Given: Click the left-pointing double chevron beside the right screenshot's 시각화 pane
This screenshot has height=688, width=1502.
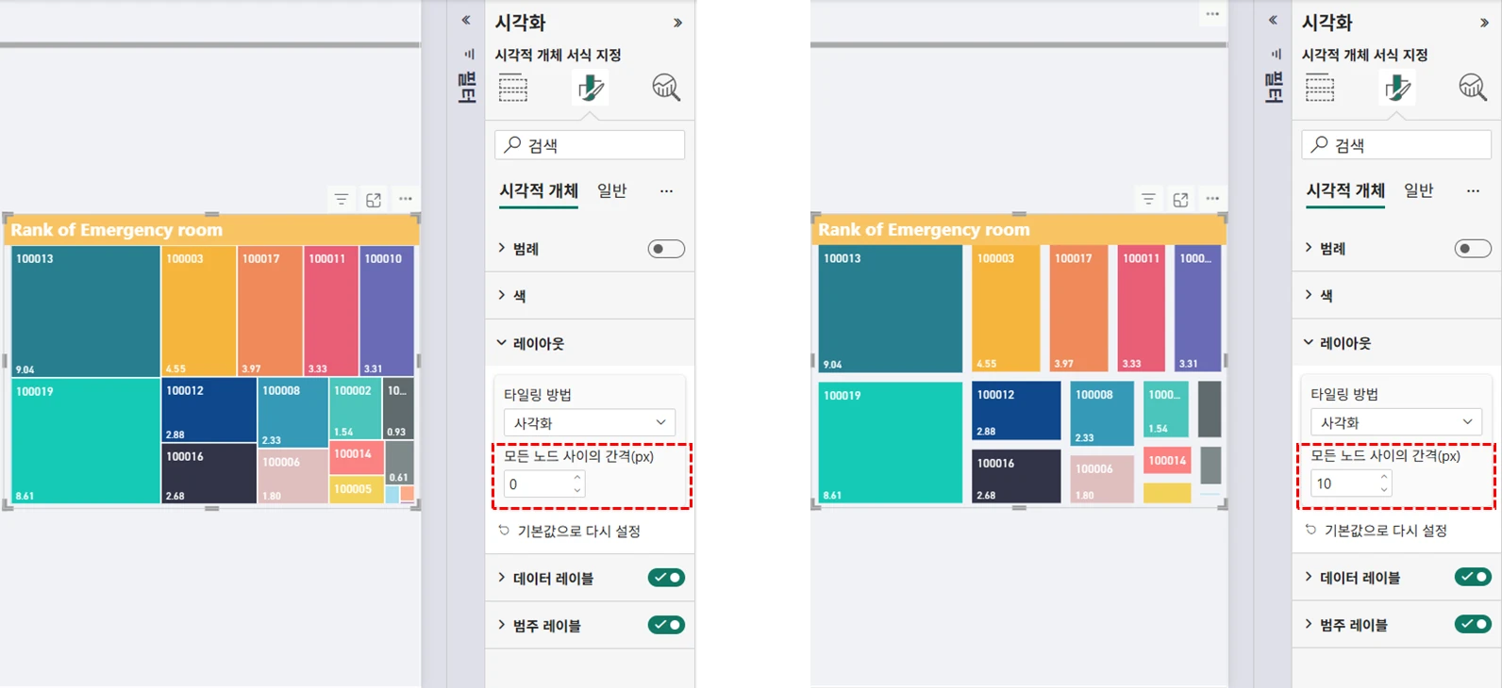Looking at the screenshot, I should [1273, 20].
